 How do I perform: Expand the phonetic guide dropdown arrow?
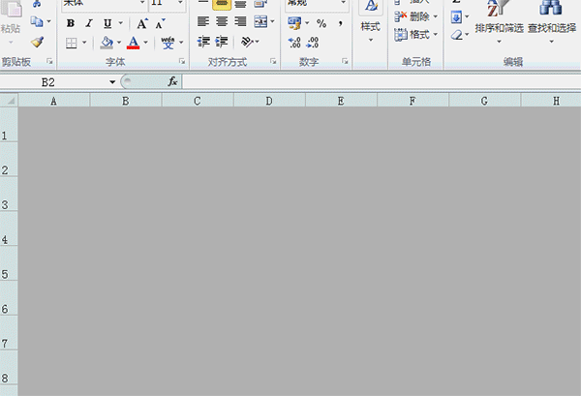tap(181, 43)
